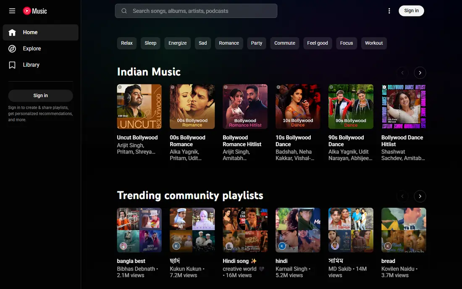Screen dimensions: 462x289
Task: Click 00s Bollywood Romance title link
Action: click(187, 141)
